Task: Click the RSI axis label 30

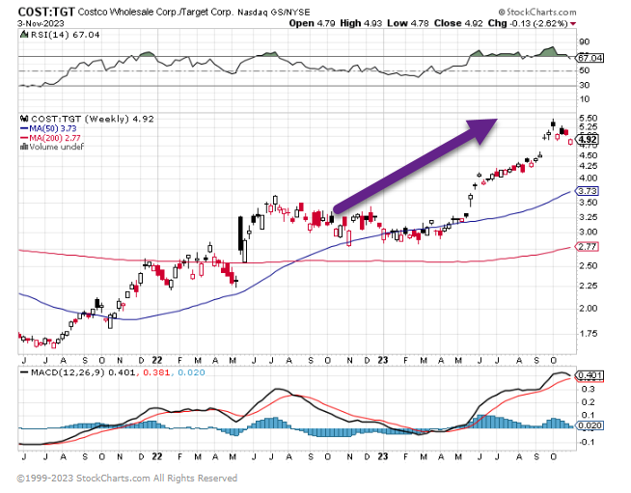Action: click(584, 85)
